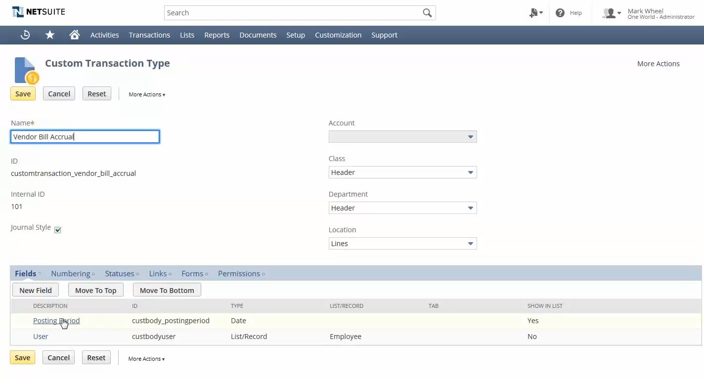Viewport: 704px width, 380px height.
Task: Open the Location dropdown set to Lines
Action: [x=402, y=244]
